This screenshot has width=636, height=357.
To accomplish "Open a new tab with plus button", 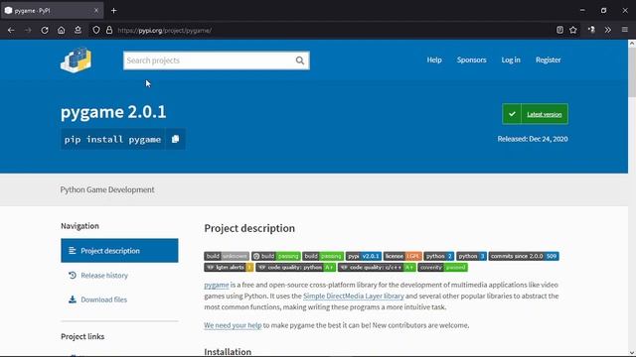I will click(x=114, y=11).
